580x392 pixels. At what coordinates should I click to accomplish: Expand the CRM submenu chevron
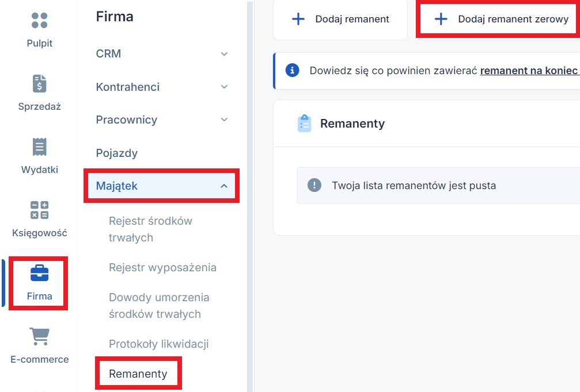[224, 54]
